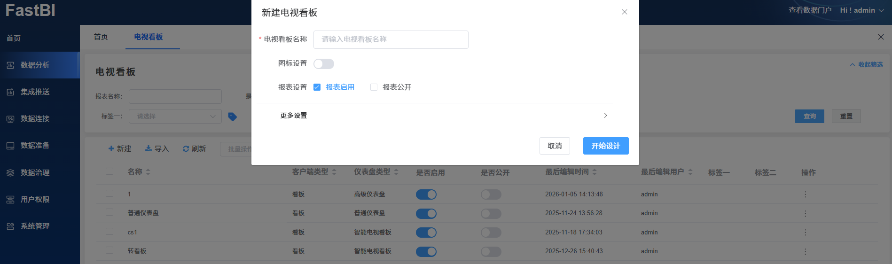The width and height of the screenshot is (892, 264).
Task: Click the 系统管理 sidebar icon
Action: click(10, 226)
